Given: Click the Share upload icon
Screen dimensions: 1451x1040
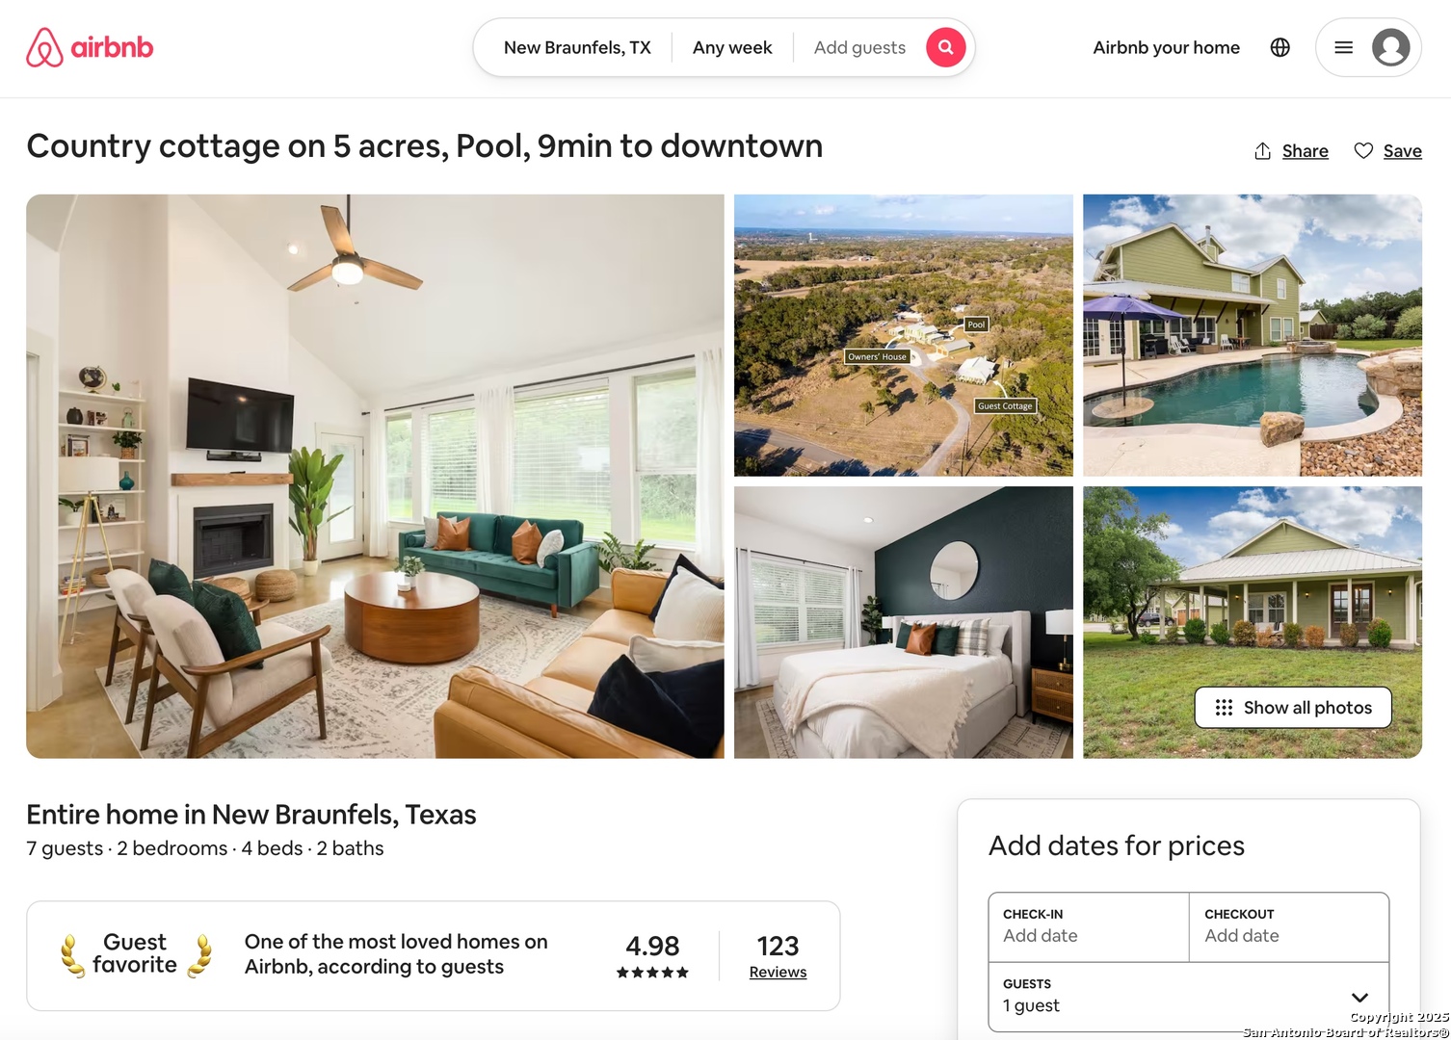Looking at the screenshot, I should (1262, 151).
